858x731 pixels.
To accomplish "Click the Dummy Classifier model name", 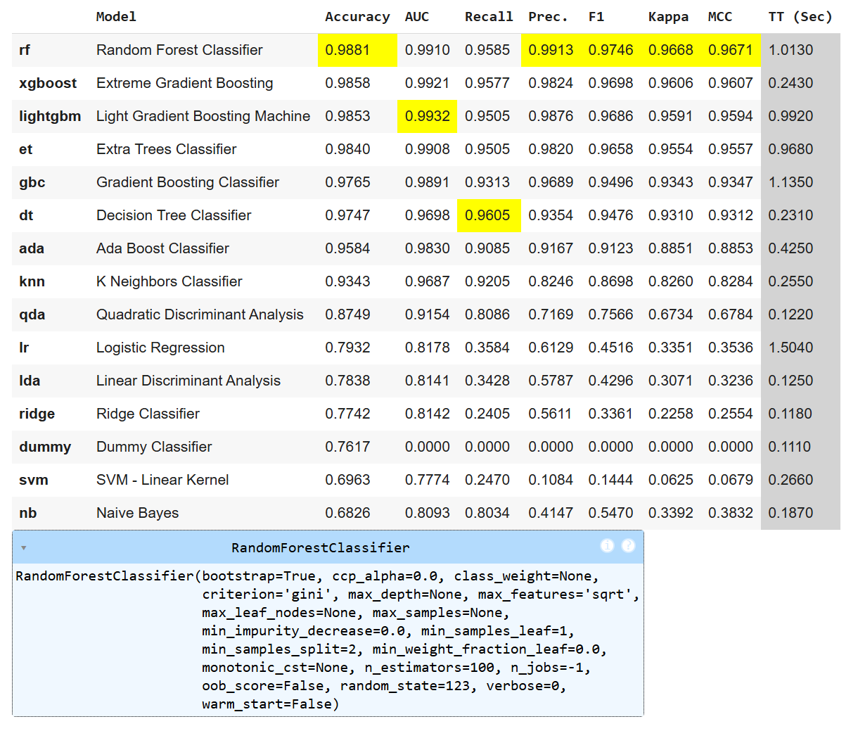I will 154,447.
